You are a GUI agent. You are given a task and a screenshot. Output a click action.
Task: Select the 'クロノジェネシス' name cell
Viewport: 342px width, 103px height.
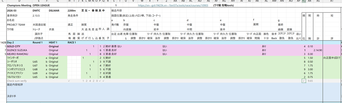(x=15, y=65)
